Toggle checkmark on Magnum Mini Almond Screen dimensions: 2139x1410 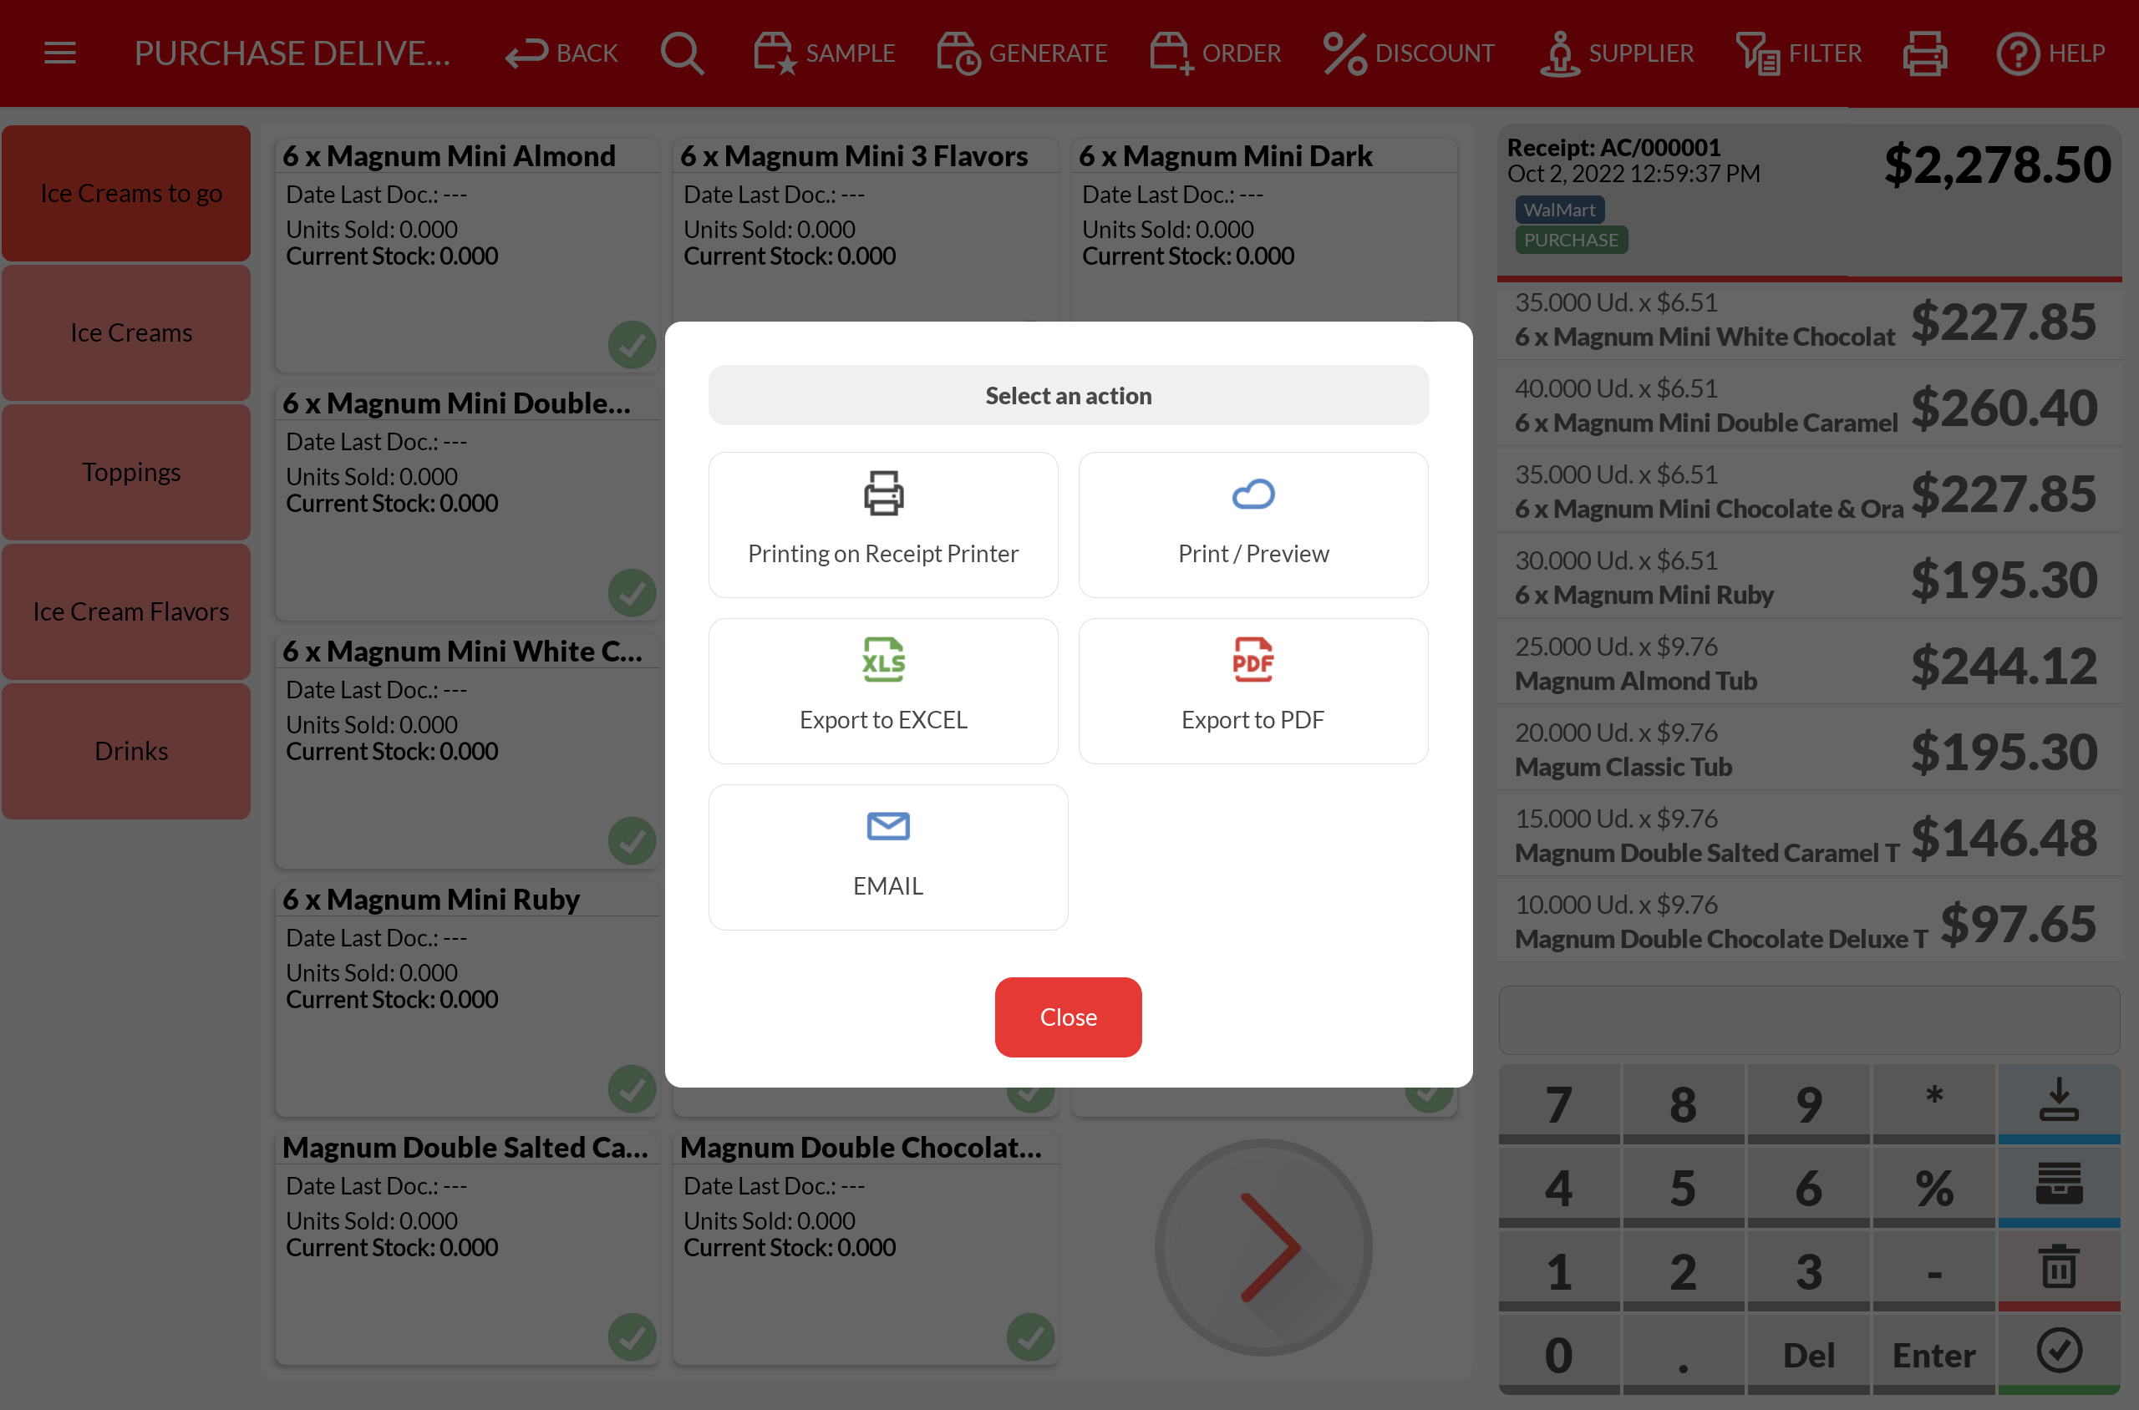pos(632,344)
